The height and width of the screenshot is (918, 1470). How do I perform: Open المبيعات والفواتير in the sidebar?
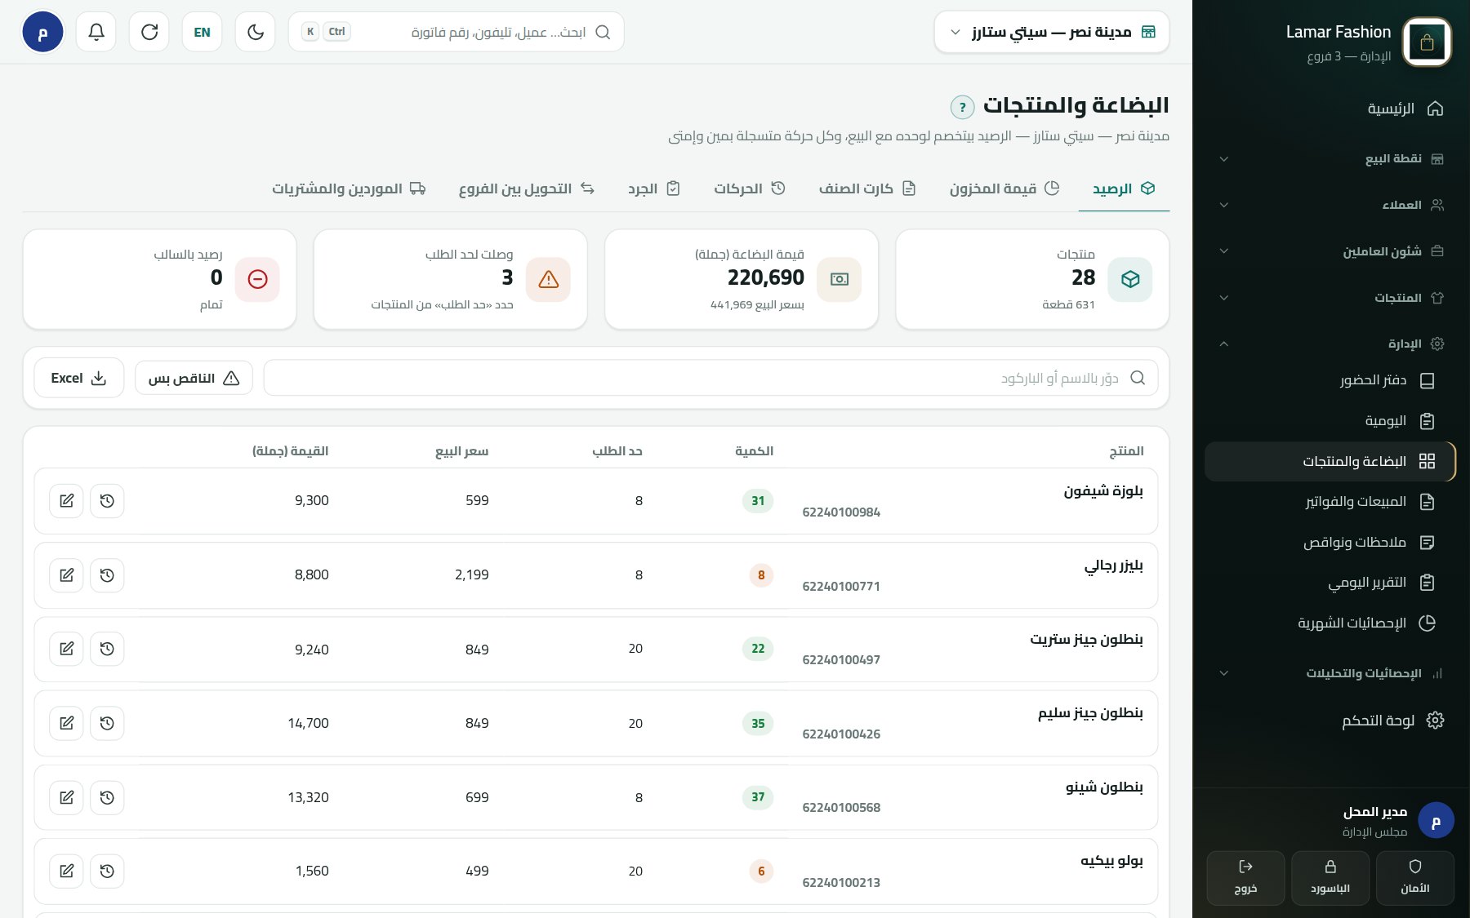(x=1330, y=502)
